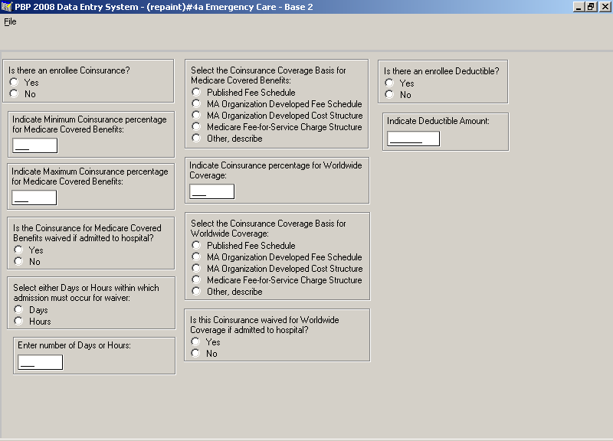Choose Yes for Worldwide Coverage coinsurance waived
The image size is (613, 441).
click(x=195, y=341)
